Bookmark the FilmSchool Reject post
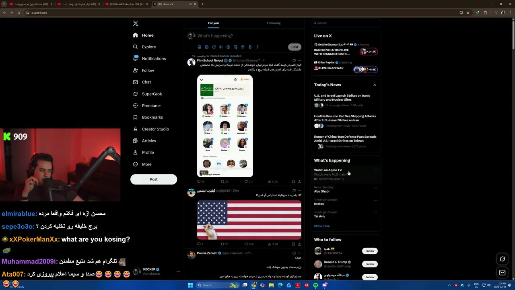Viewport: 515px width, 290px height. tap(293, 182)
